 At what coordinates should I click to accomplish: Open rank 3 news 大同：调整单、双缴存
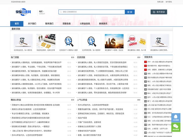point(160,70)
